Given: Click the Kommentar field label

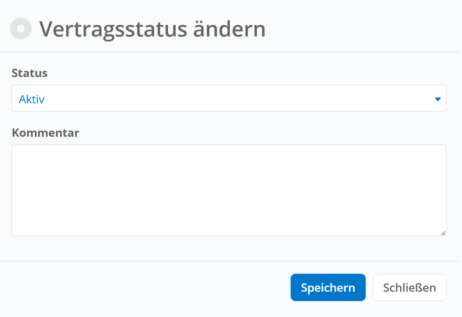Looking at the screenshot, I should tap(46, 133).
